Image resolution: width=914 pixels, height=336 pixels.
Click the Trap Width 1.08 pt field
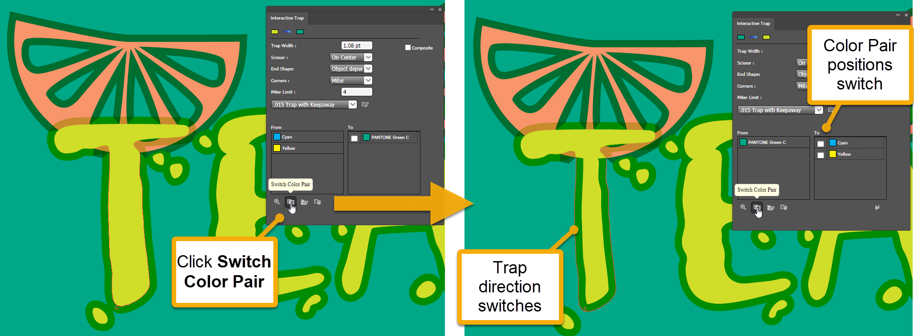(356, 46)
